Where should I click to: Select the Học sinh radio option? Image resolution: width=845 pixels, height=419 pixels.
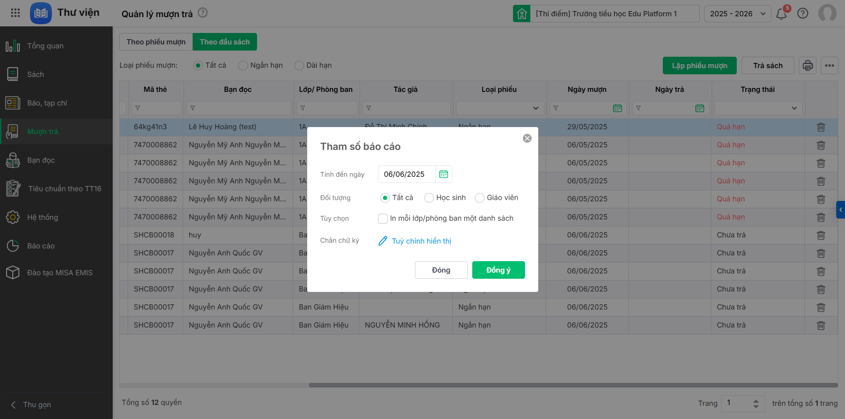[429, 198]
